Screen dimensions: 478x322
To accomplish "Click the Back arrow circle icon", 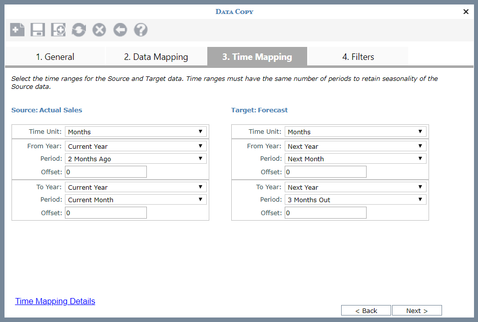I will [x=120, y=30].
